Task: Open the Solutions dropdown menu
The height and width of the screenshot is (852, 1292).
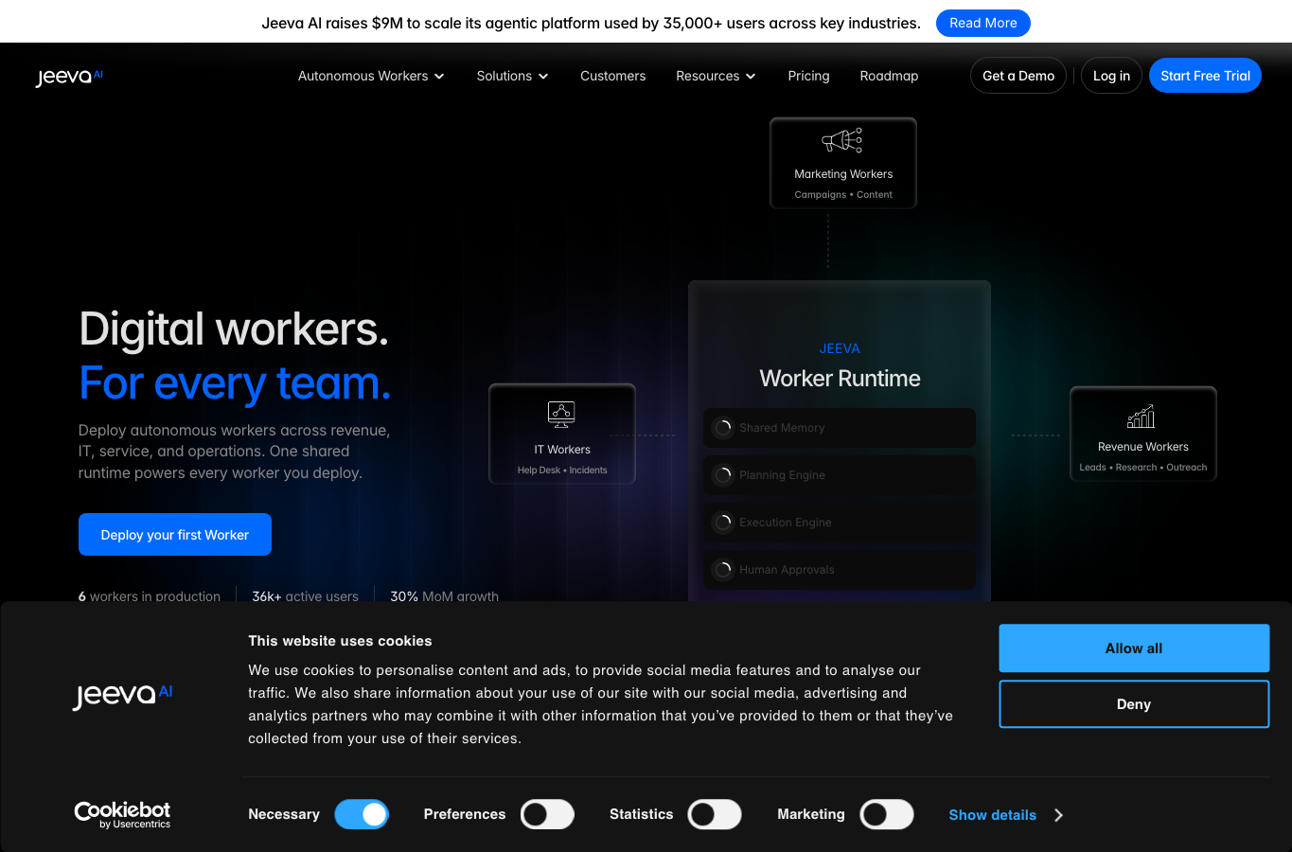Action: 512,76
